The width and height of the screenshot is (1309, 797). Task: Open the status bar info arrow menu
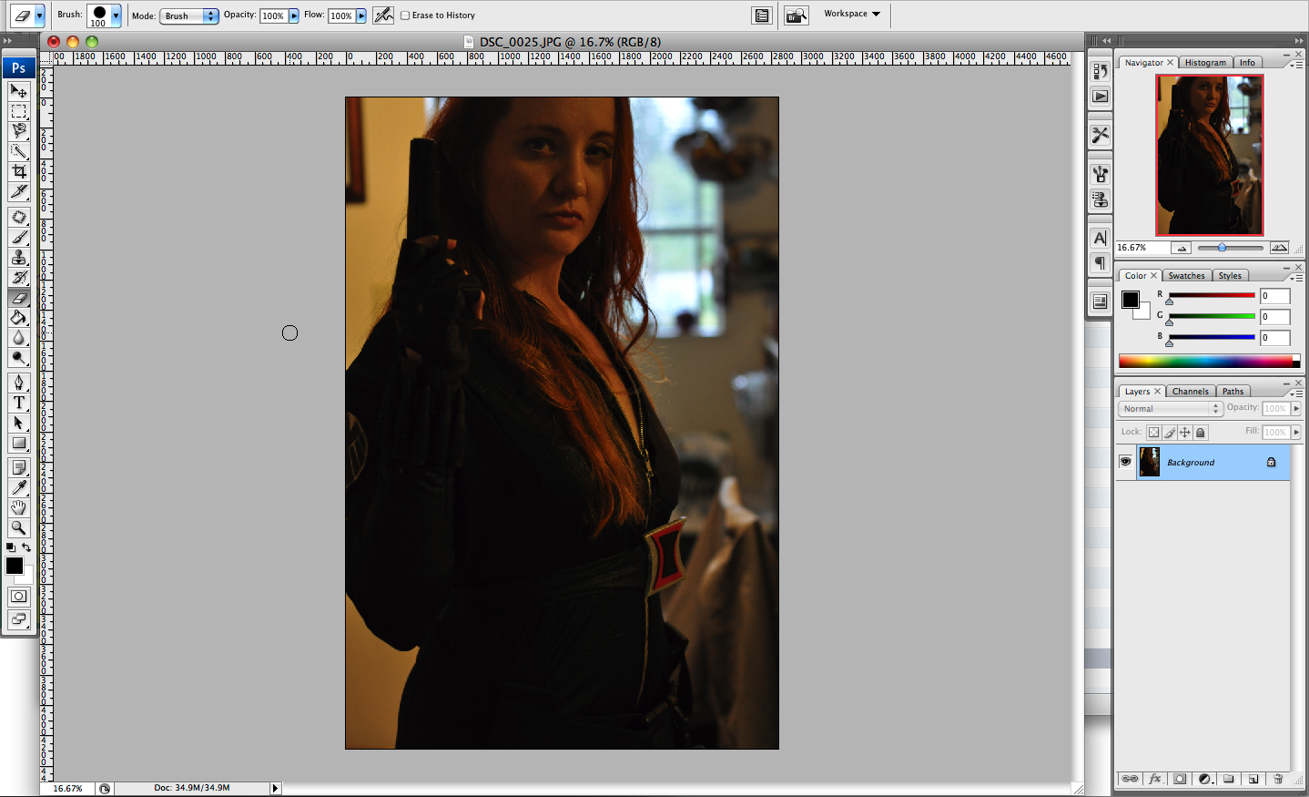[275, 788]
